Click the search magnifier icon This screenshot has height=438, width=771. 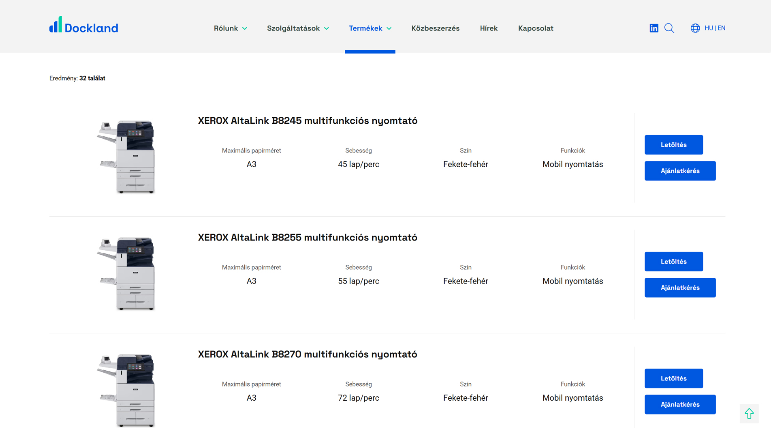[669, 28]
